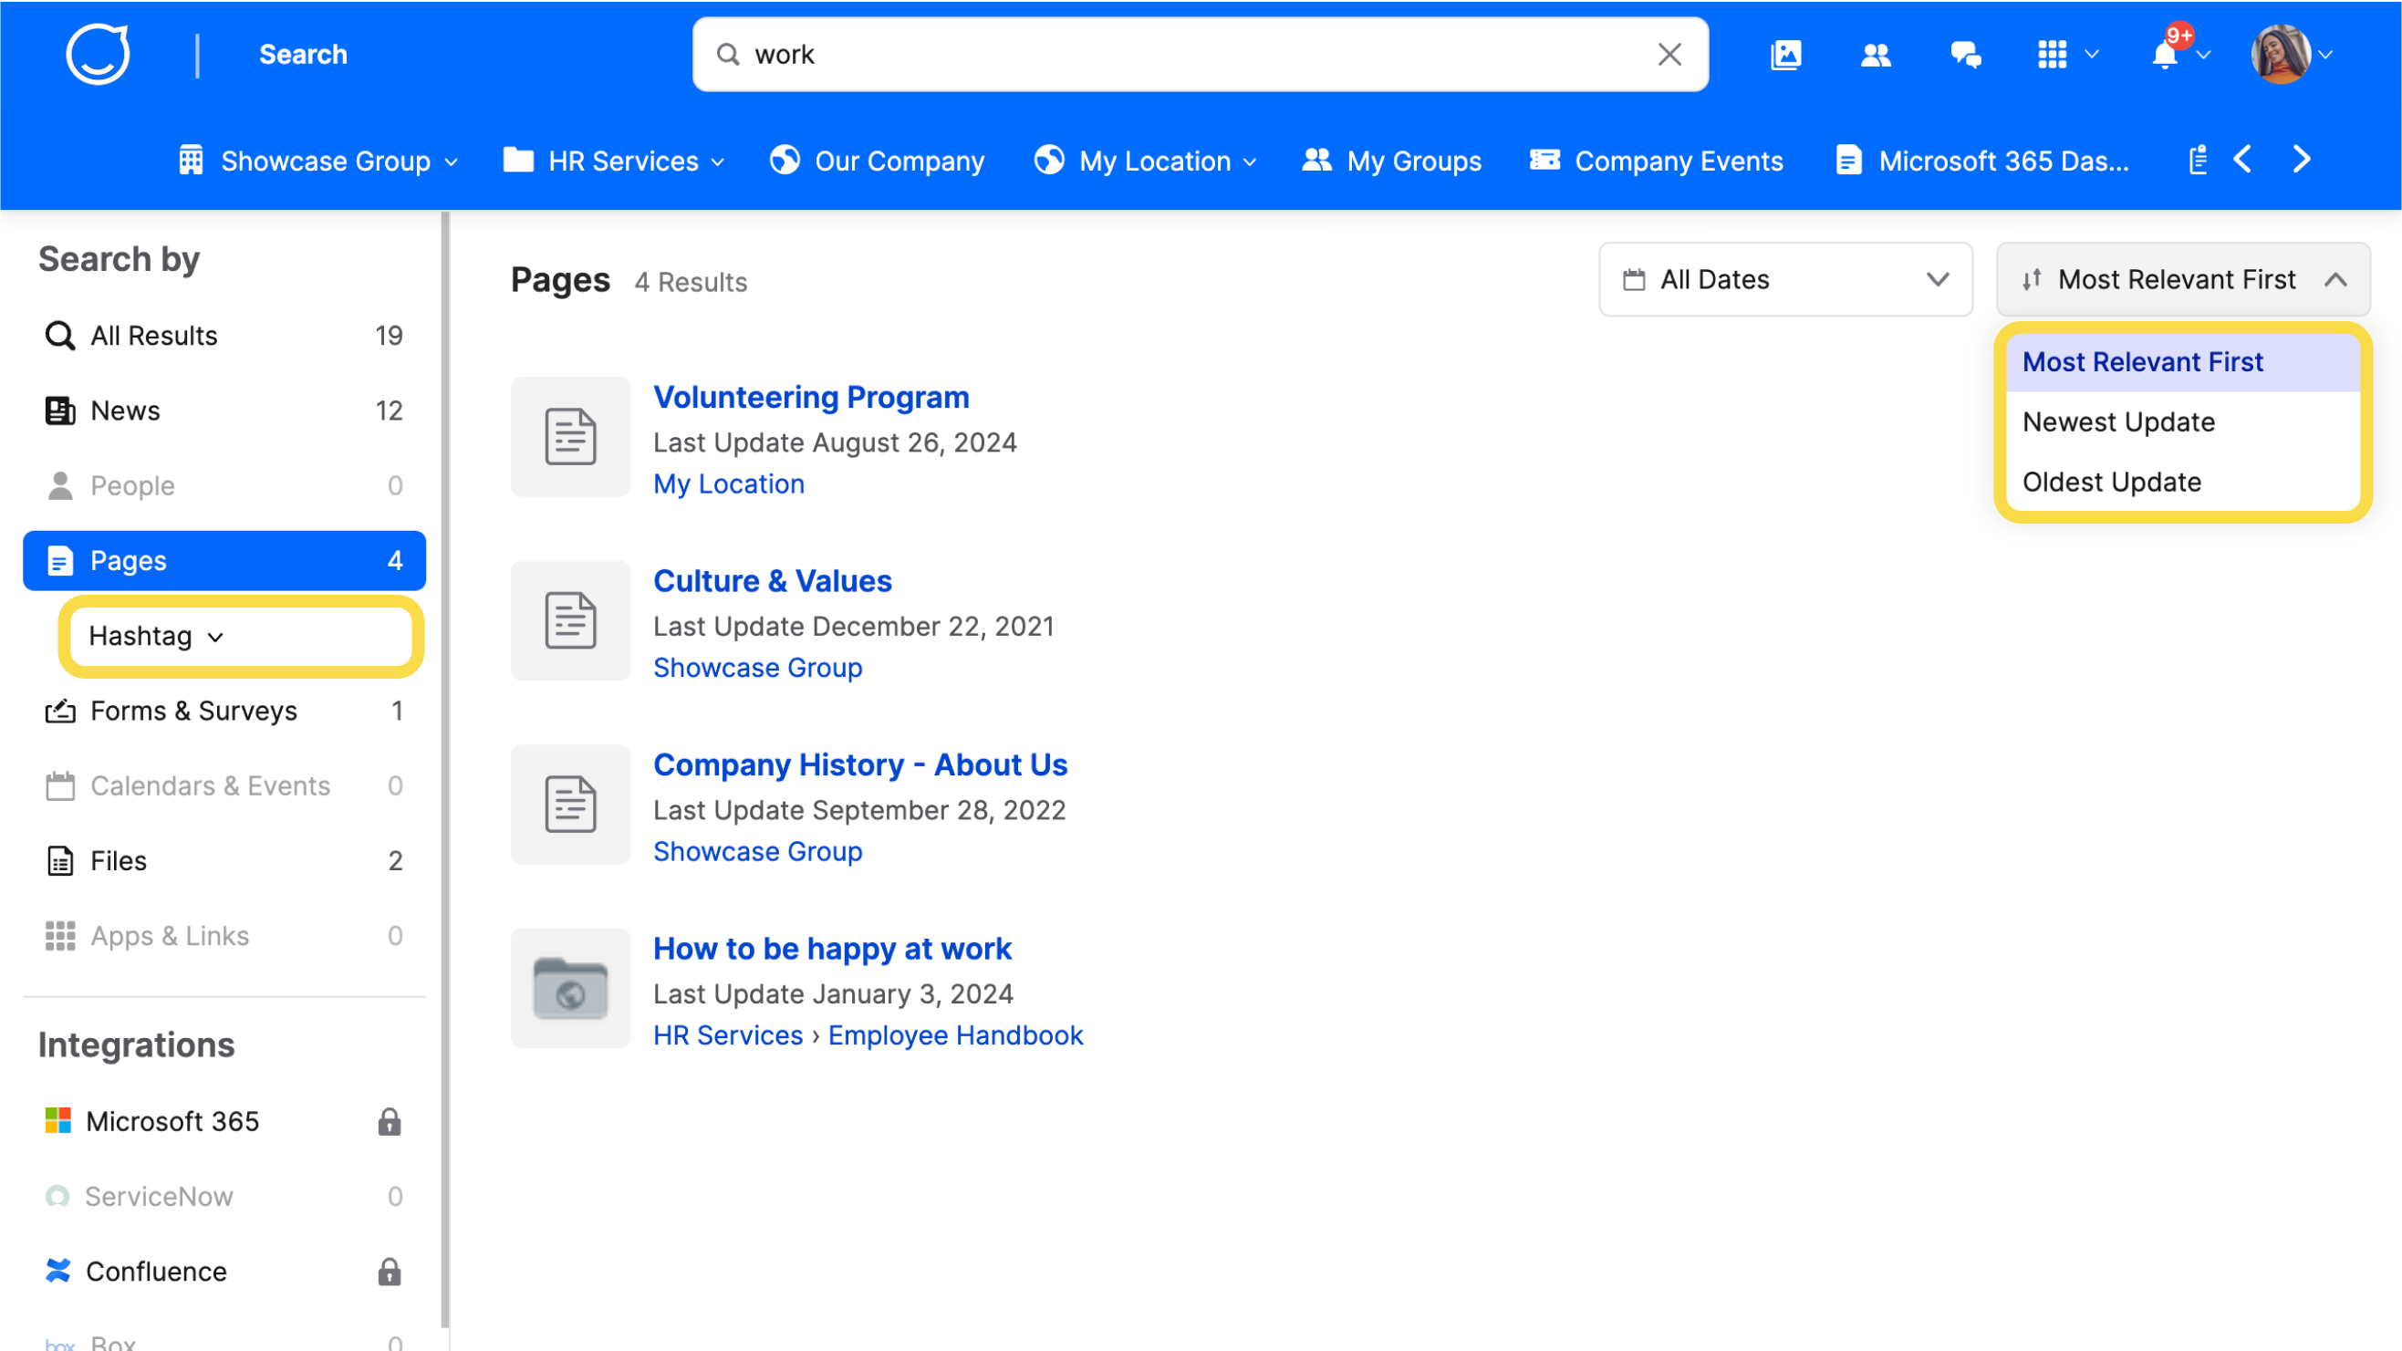Select Oldest Update sort option

point(2182,482)
